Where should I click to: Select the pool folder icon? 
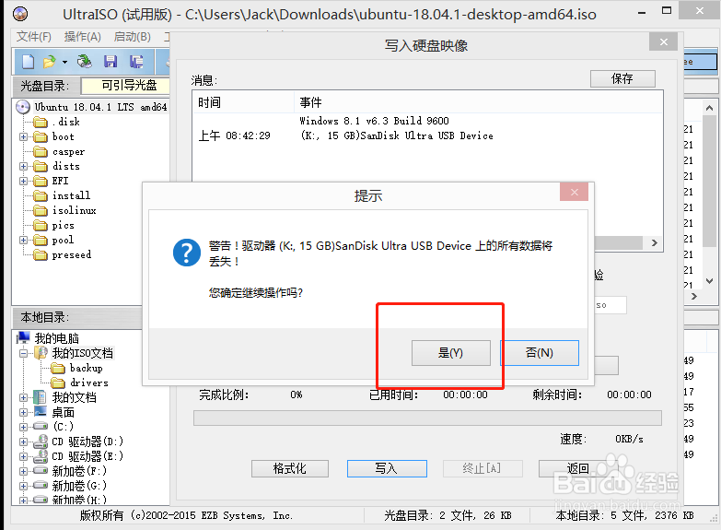point(41,240)
